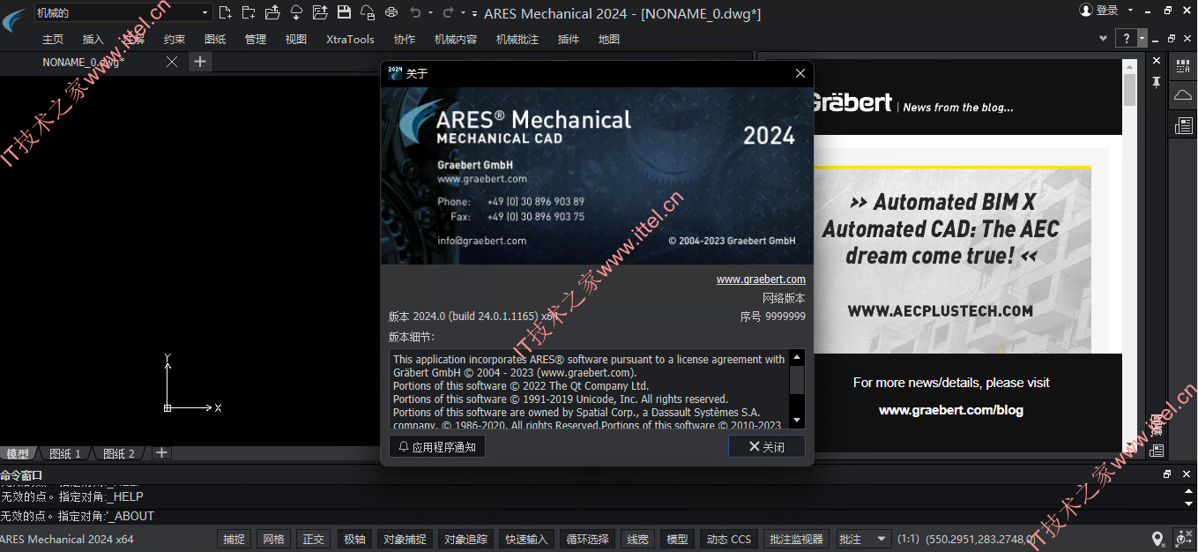Switch to the 图纸 1 sheet tab
The height and width of the screenshot is (552, 1198).
point(65,453)
